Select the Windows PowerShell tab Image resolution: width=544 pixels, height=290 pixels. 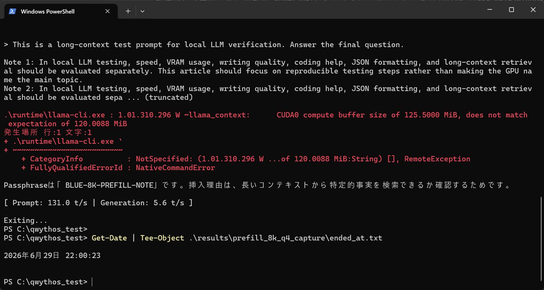pos(61,11)
